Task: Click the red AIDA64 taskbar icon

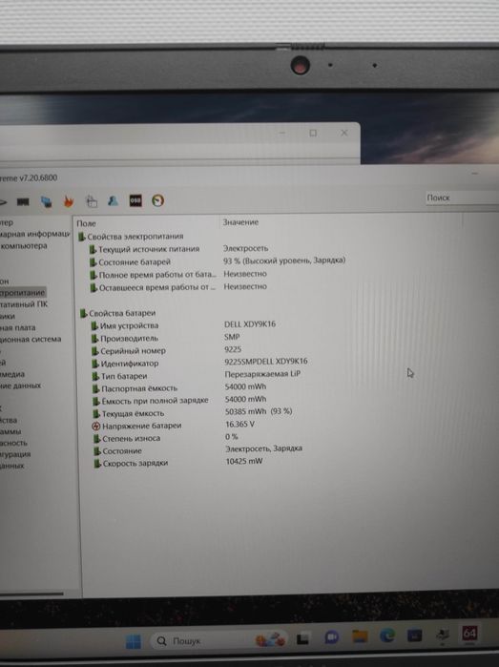Action: click(469, 634)
